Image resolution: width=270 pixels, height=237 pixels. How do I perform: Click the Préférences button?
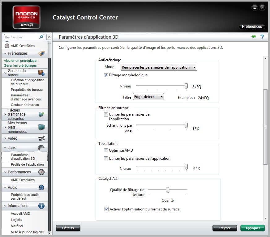[x=252, y=27]
